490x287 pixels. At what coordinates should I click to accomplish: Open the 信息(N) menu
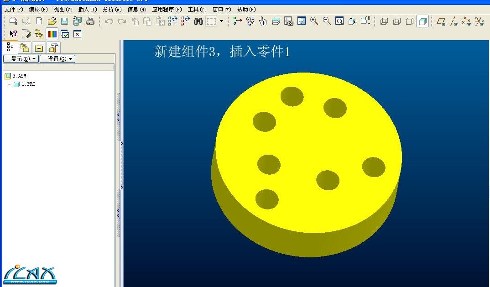pyautogui.click(x=137, y=10)
